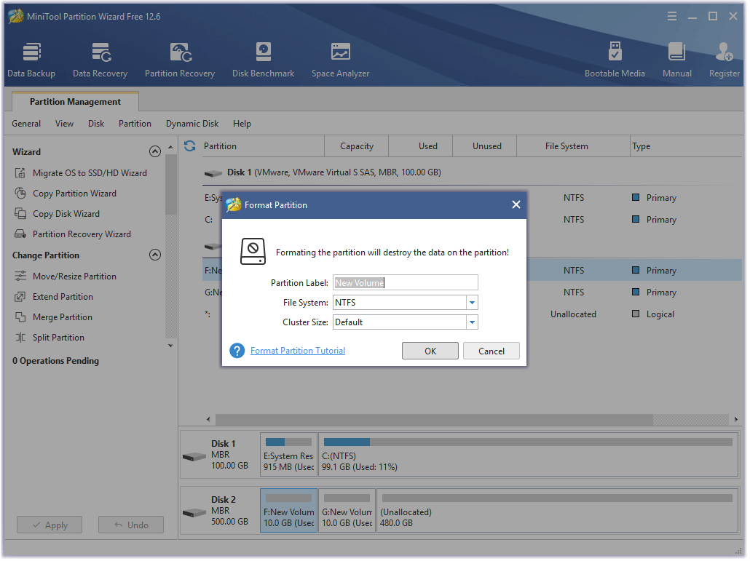This screenshot has width=750, height=561.
Task: Click the help question mark icon in the dialog
Action: pos(237,351)
